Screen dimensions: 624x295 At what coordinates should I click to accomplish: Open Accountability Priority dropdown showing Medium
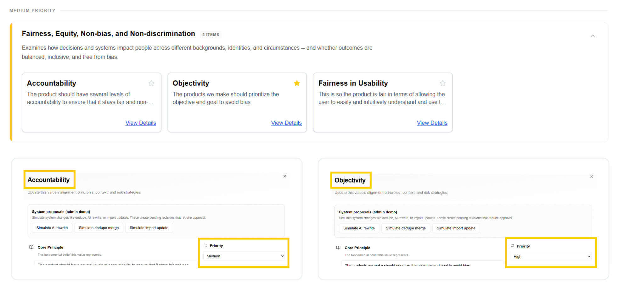pos(244,256)
